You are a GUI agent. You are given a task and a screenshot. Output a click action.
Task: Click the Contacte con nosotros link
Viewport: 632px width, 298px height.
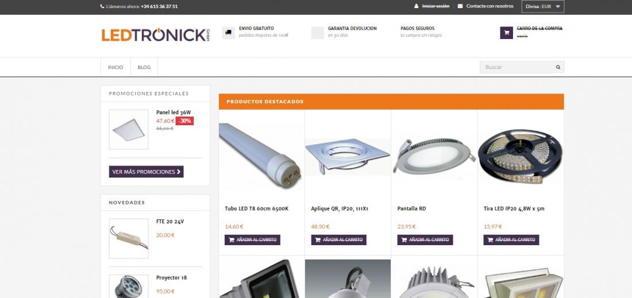[x=490, y=6]
